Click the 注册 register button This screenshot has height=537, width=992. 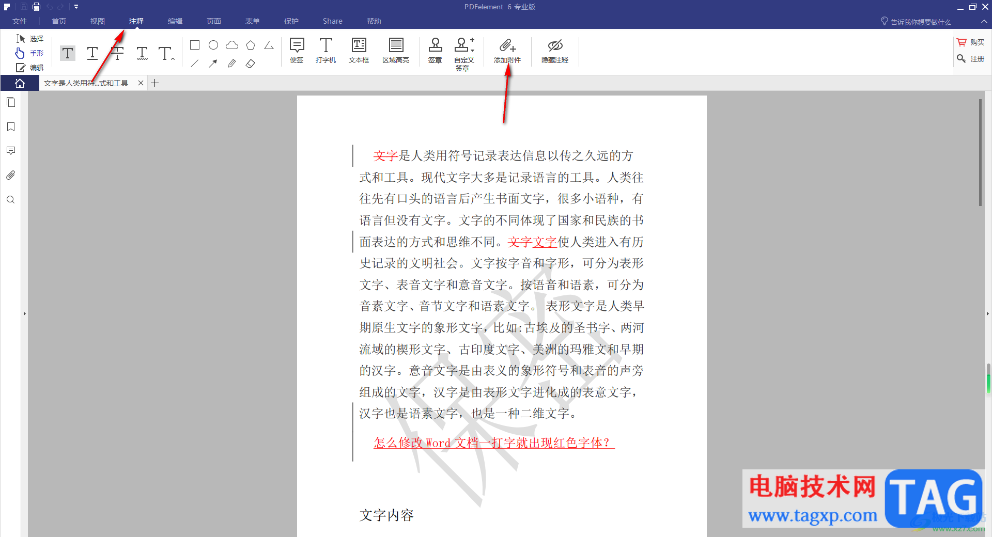click(970, 59)
